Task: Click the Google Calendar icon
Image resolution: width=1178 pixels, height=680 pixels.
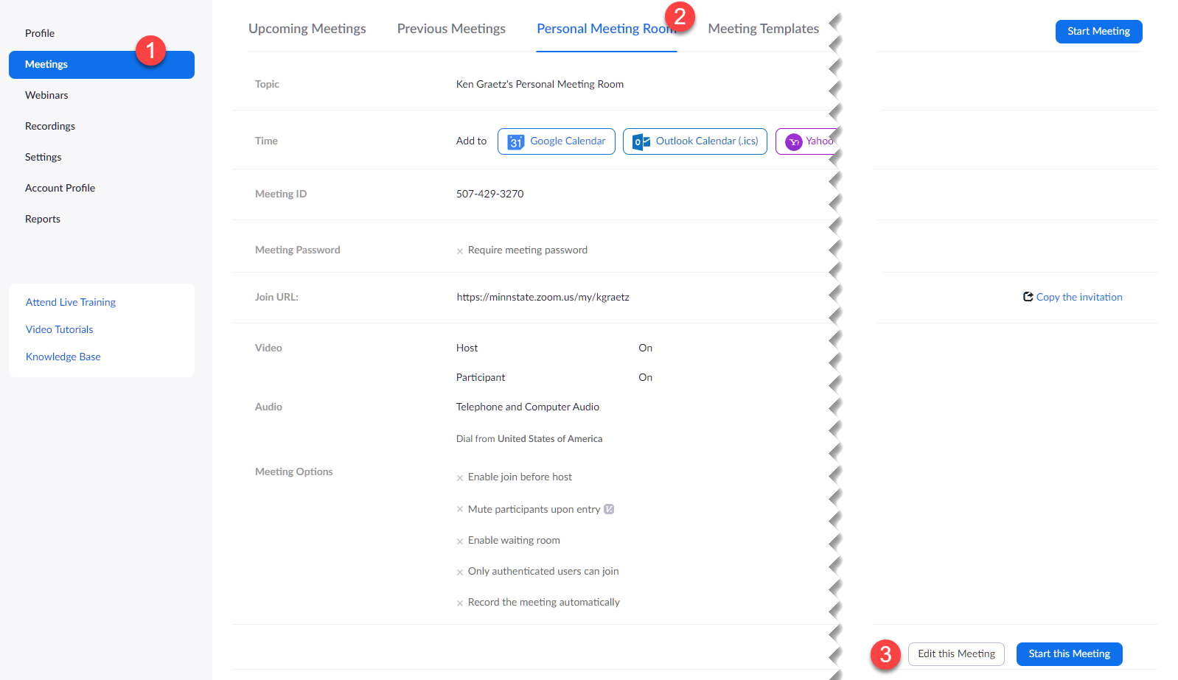Action: tap(516, 141)
